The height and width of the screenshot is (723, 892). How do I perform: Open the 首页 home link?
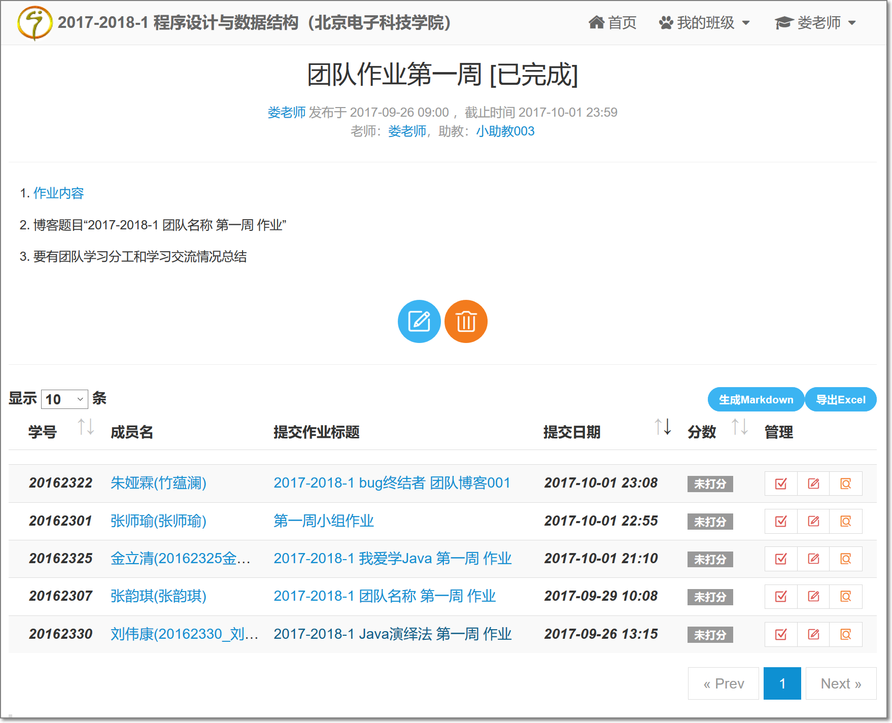(x=612, y=23)
